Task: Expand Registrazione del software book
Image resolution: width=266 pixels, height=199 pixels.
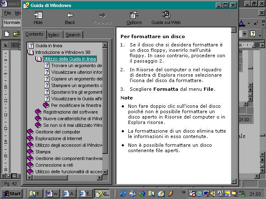Action: tap(38, 112)
